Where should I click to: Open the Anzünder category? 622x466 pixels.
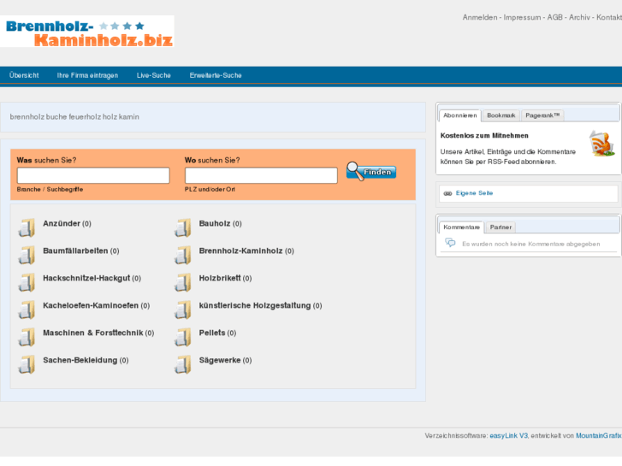coord(62,224)
